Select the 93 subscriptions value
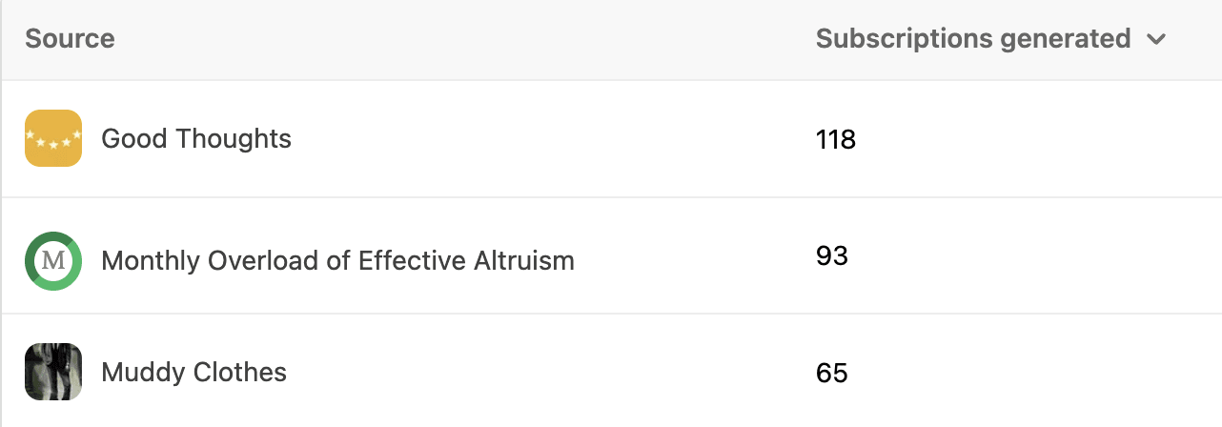Screen dimensions: 1222x427 (x=832, y=256)
